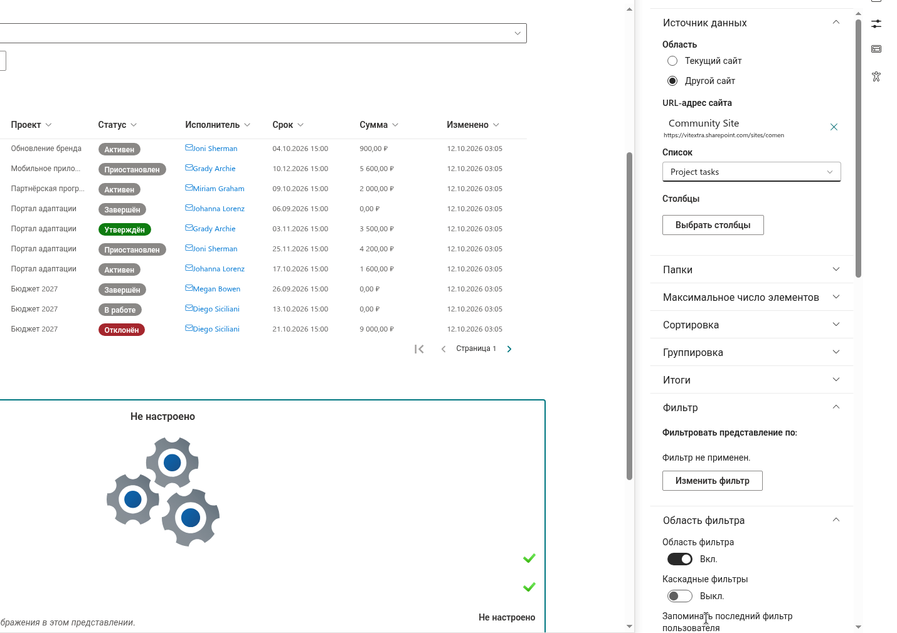Open the Исполнитель column header menu

pos(218,125)
